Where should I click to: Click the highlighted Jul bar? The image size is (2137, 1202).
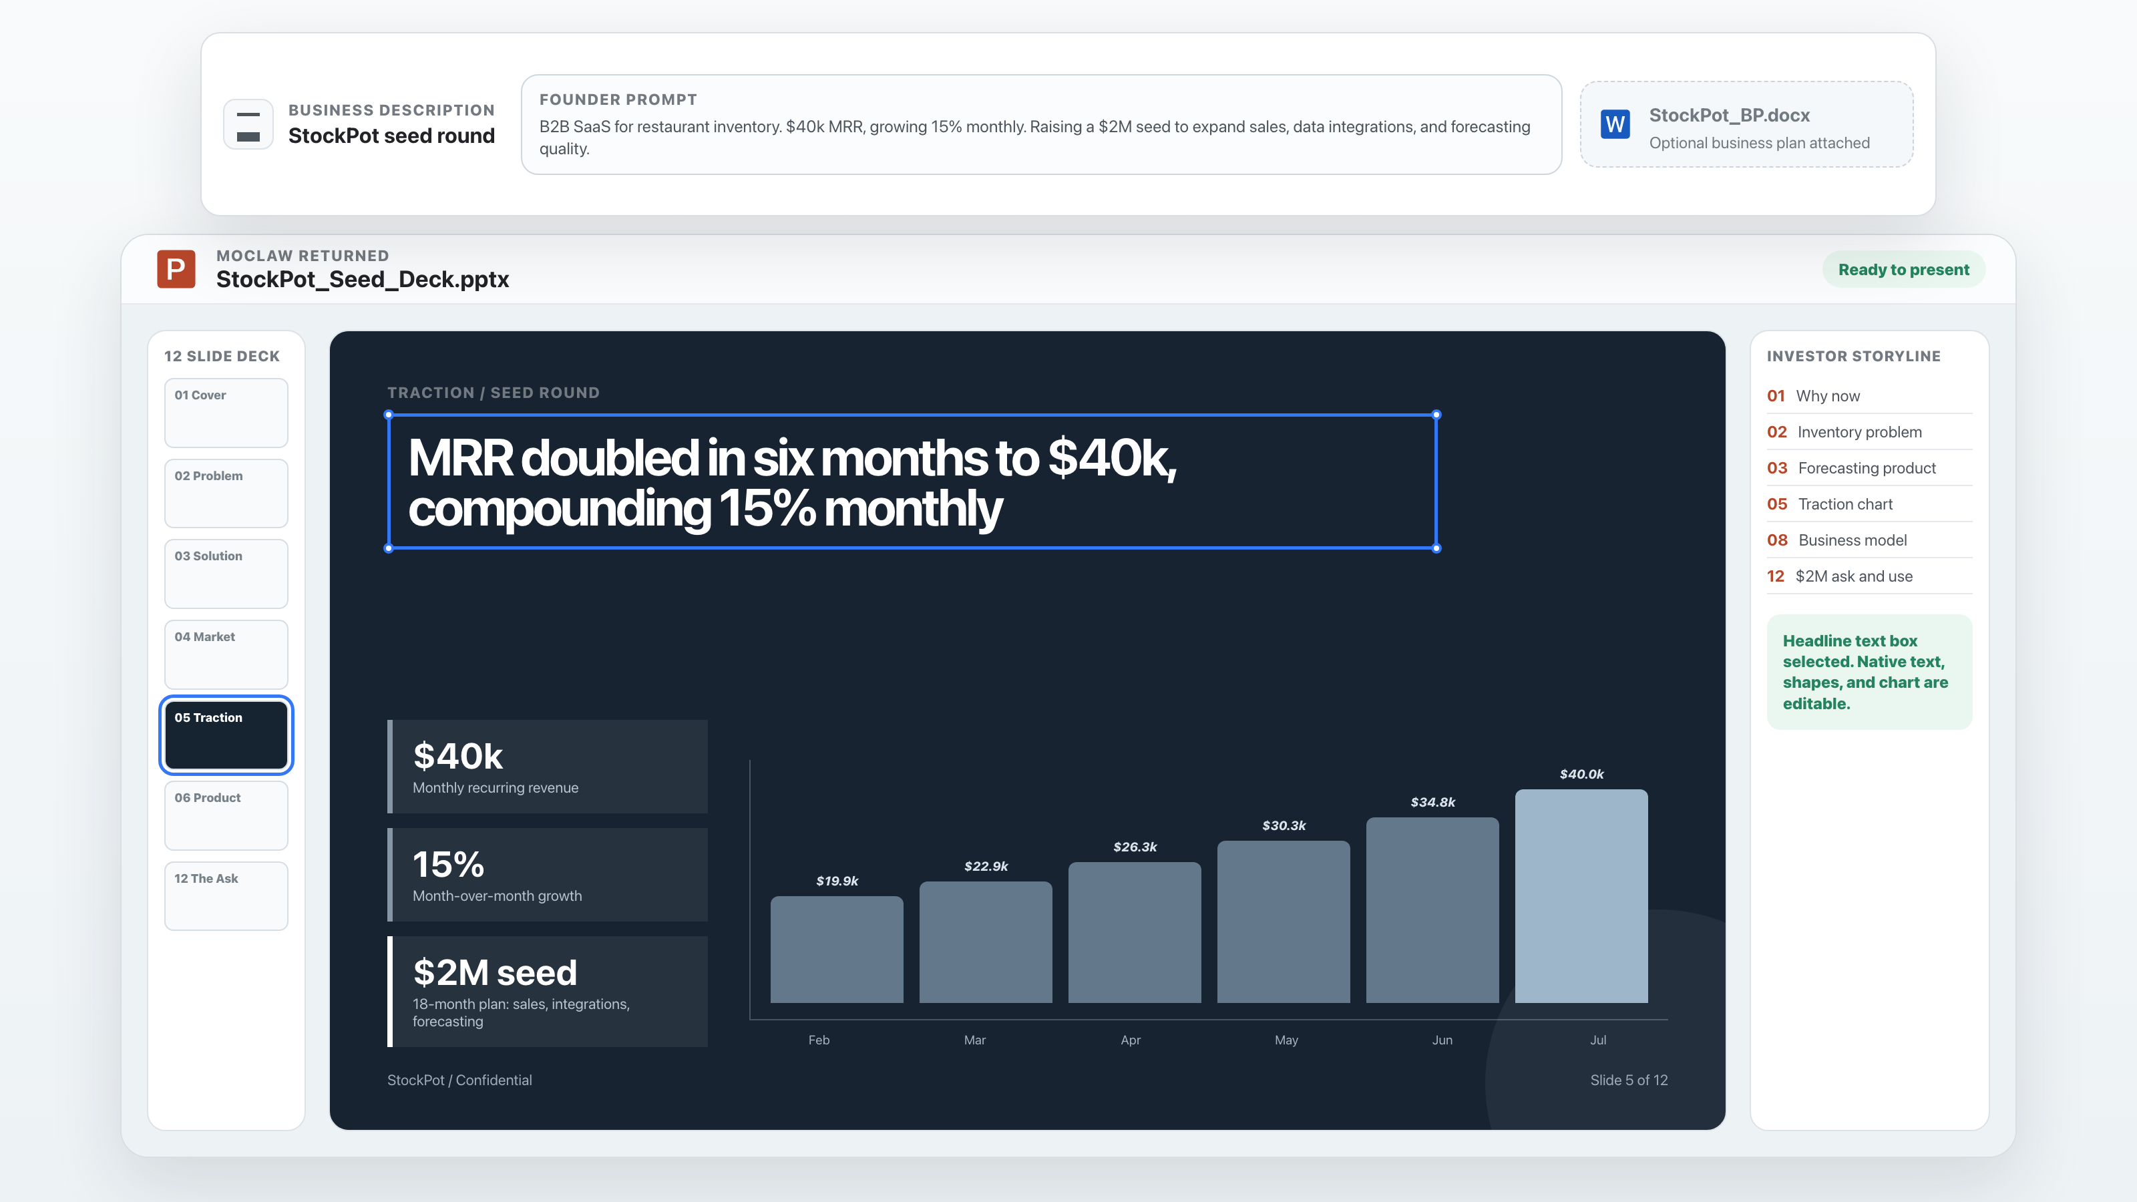pos(1581,896)
